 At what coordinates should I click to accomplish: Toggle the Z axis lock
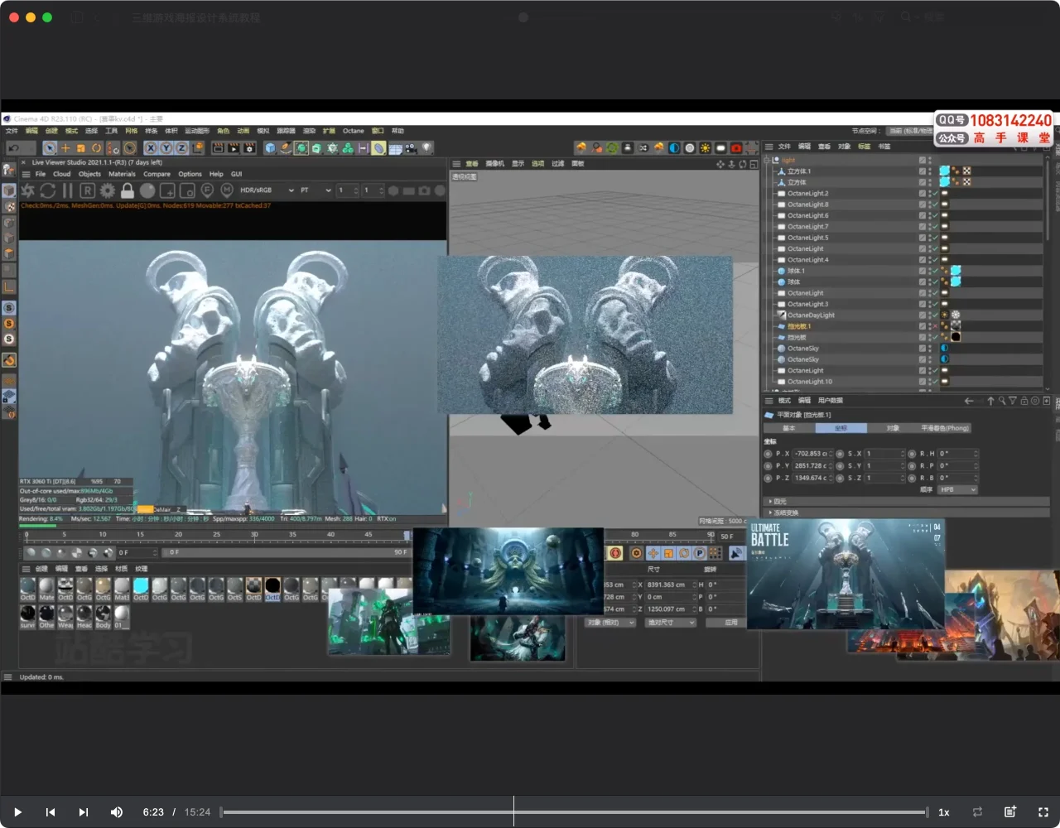point(181,148)
